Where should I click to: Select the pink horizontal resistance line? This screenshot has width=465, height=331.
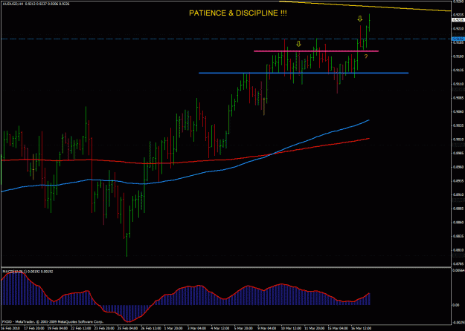coord(316,51)
